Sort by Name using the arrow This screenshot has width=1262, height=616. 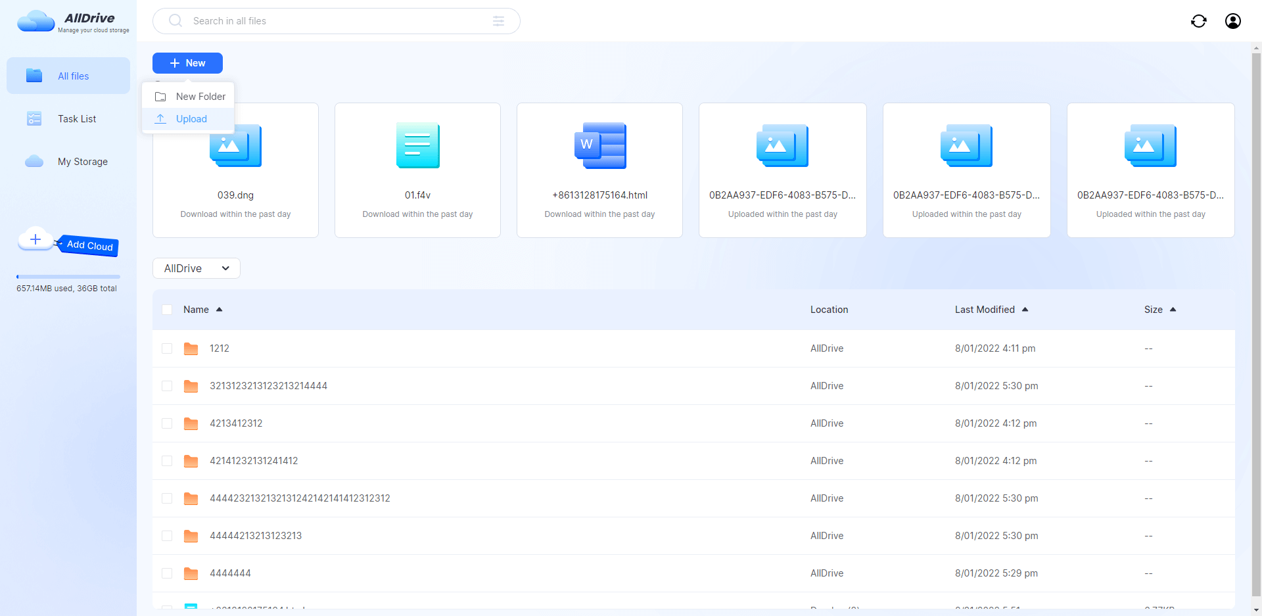click(x=219, y=310)
